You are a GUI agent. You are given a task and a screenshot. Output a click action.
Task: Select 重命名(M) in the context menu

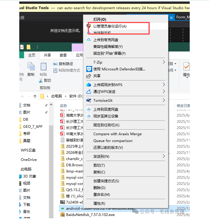click(x=101, y=194)
